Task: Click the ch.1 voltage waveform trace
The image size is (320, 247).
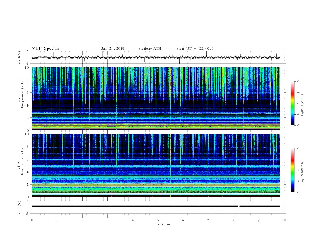Action: point(156,57)
